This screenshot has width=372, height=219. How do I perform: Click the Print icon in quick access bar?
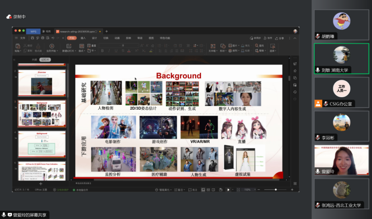(43, 38)
